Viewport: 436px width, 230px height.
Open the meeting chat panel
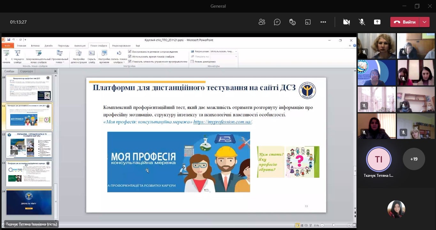pos(277,22)
